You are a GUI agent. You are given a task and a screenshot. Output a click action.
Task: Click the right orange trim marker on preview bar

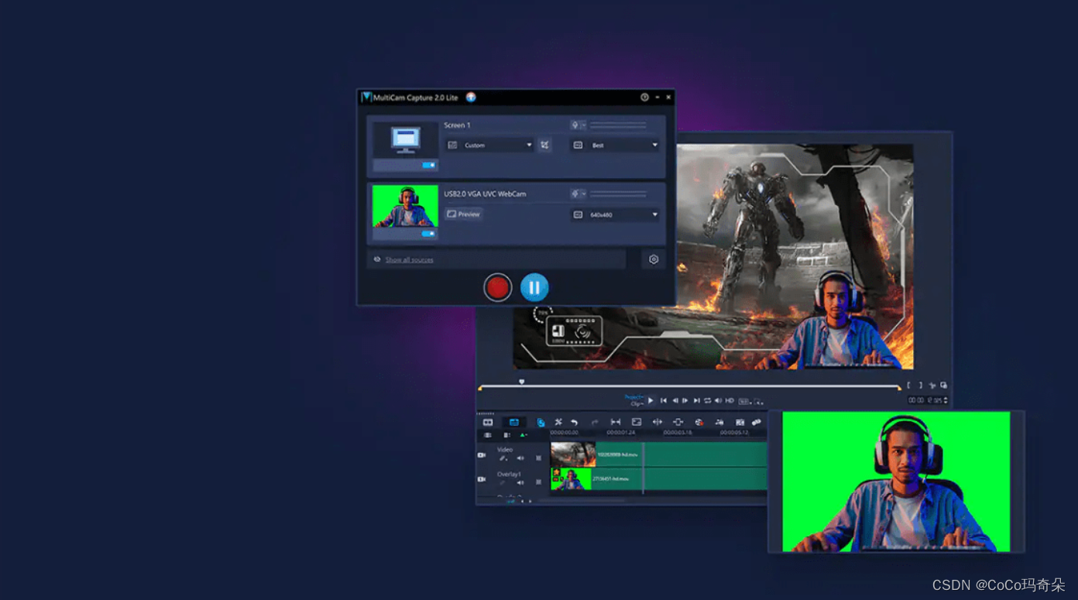pyautogui.click(x=899, y=388)
